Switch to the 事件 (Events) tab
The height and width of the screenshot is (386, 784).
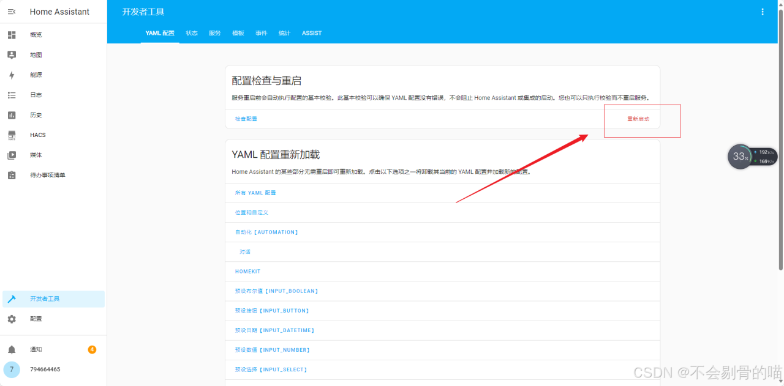[x=262, y=33]
